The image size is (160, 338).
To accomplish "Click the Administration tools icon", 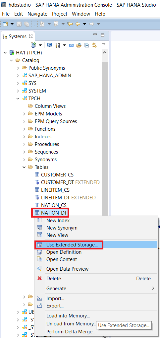I will 58,45.
